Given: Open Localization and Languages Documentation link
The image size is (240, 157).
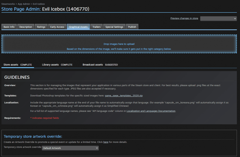Looking at the screenshot, I should click(x=151, y=111).
